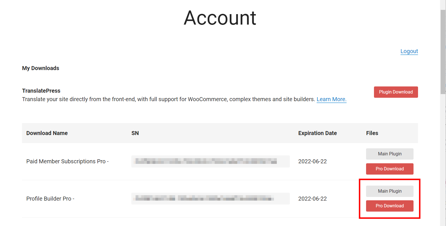The image size is (446, 226).
Task: Select the Paid Member Subscriptions serial number field
Action: (210, 161)
